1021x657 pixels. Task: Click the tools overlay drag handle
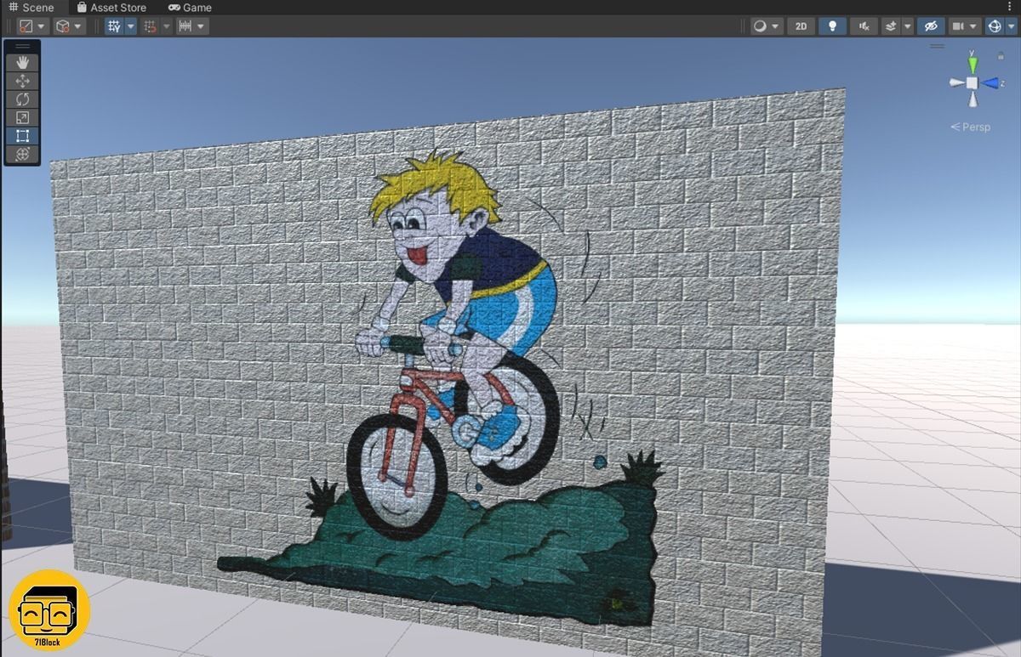pyautogui.click(x=22, y=46)
